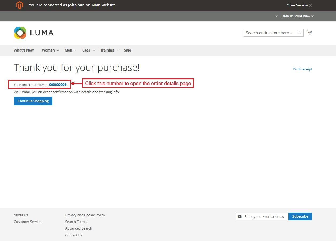
Task: Expand the Men menu chevron
Action: (x=76, y=50)
